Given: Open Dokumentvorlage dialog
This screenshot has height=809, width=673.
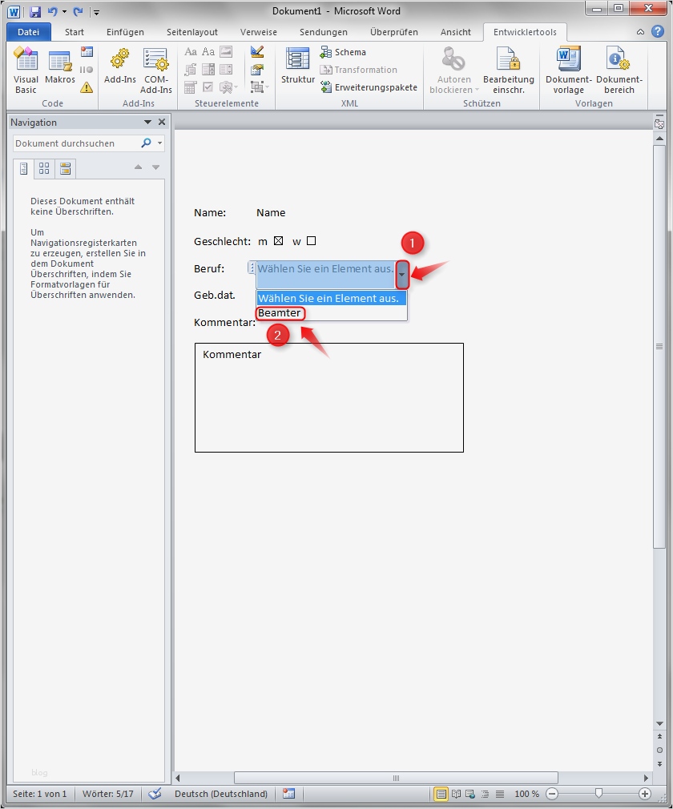Looking at the screenshot, I should click(568, 70).
